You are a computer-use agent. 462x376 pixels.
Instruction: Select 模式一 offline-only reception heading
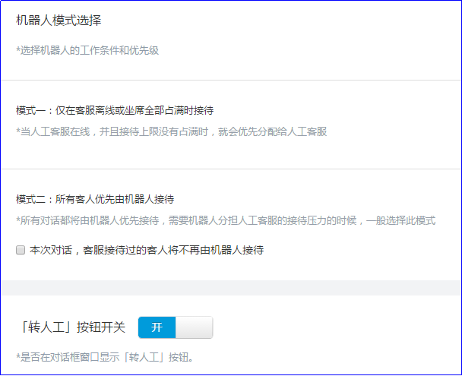point(115,110)
